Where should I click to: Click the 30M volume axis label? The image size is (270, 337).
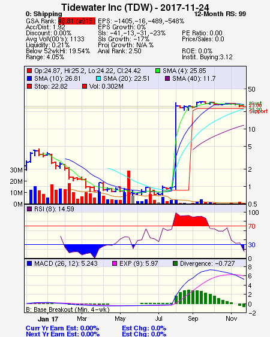coord(16,170)
